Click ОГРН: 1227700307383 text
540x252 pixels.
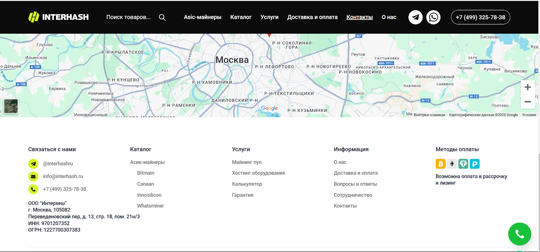click(x=54, y=230)
